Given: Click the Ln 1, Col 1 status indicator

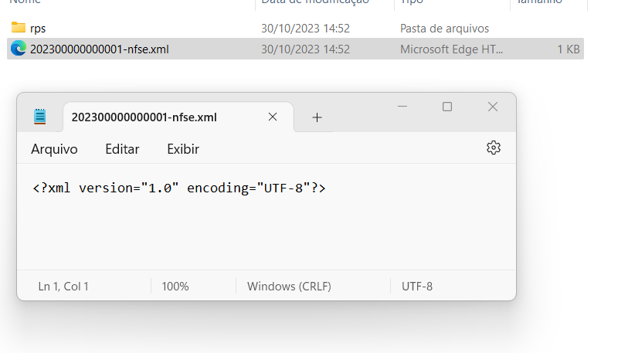Looking at the screenshot, I should point(63,287).
